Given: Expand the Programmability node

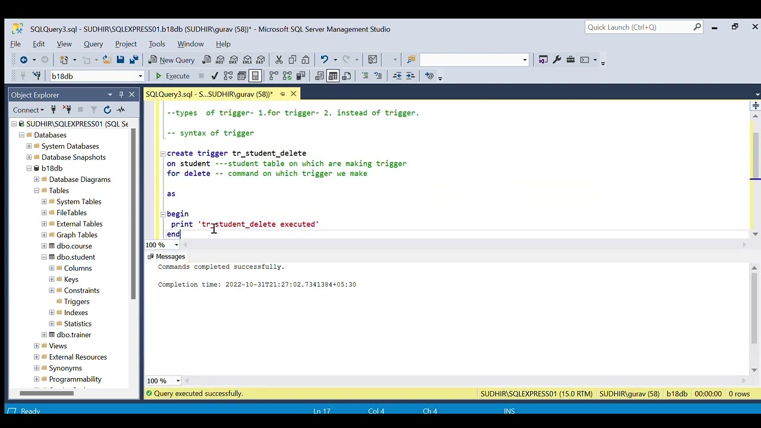Looking at the screenshot, I should tap(36, 379).
